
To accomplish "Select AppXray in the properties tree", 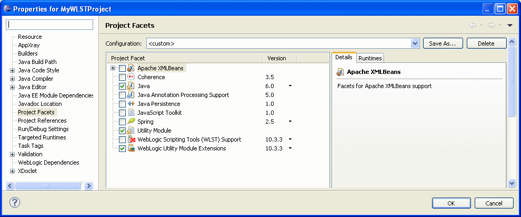I will pyautogui.click(x=28, y=45).
